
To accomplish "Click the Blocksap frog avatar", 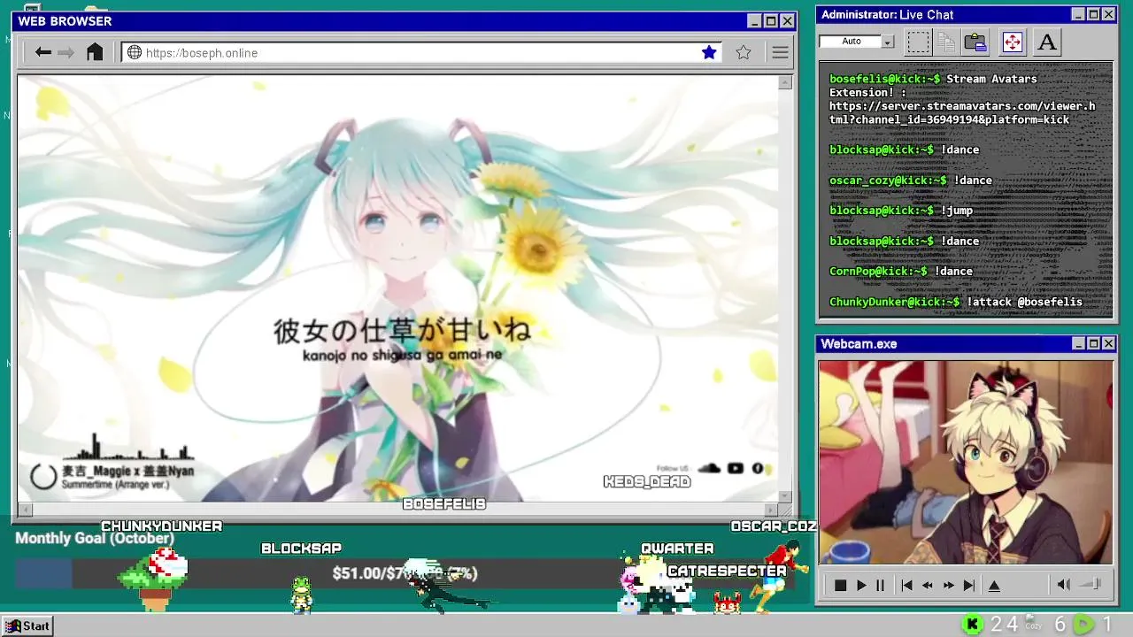I will [x=302, y=594].
